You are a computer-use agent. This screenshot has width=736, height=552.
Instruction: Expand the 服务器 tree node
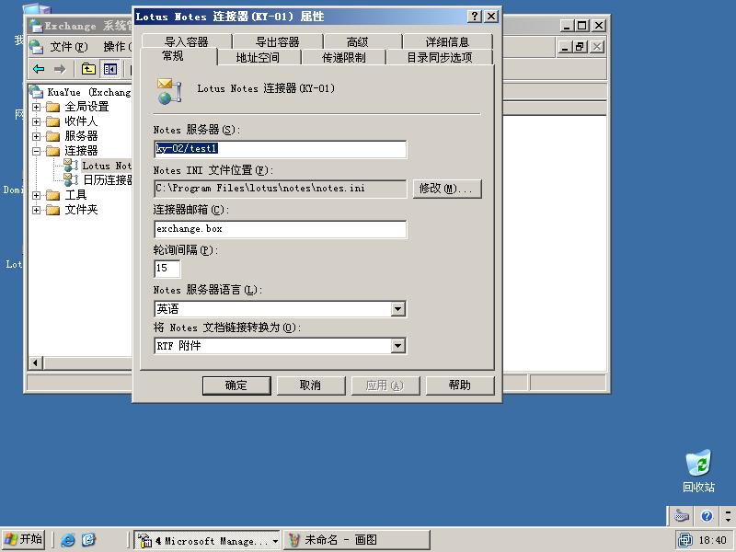pos(36,136)
